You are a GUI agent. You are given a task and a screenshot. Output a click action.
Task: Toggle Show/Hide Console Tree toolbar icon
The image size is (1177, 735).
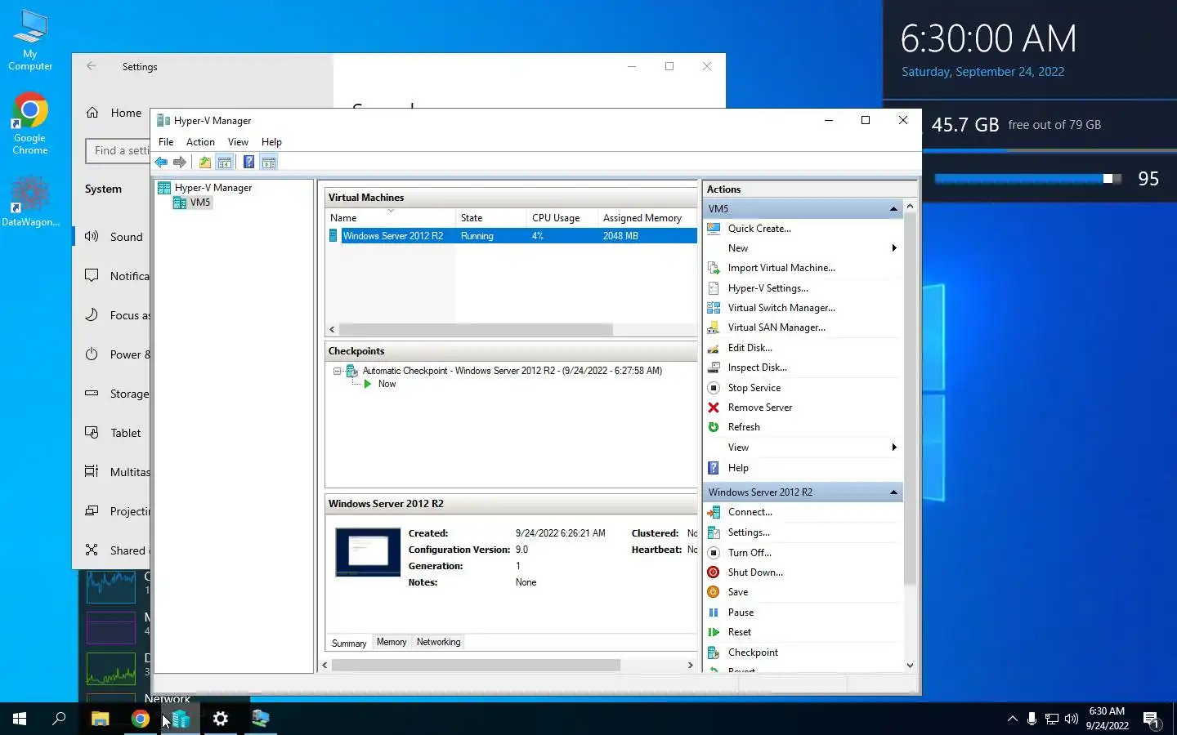click(x=225, y=162)
